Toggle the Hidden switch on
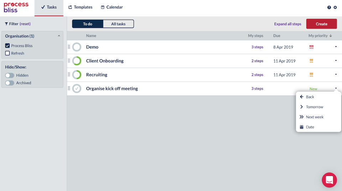 tap(10, 76)
